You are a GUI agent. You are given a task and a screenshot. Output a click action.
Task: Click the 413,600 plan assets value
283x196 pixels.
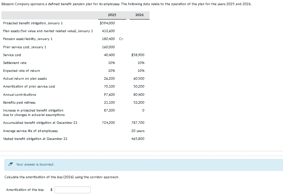point(108,31)
